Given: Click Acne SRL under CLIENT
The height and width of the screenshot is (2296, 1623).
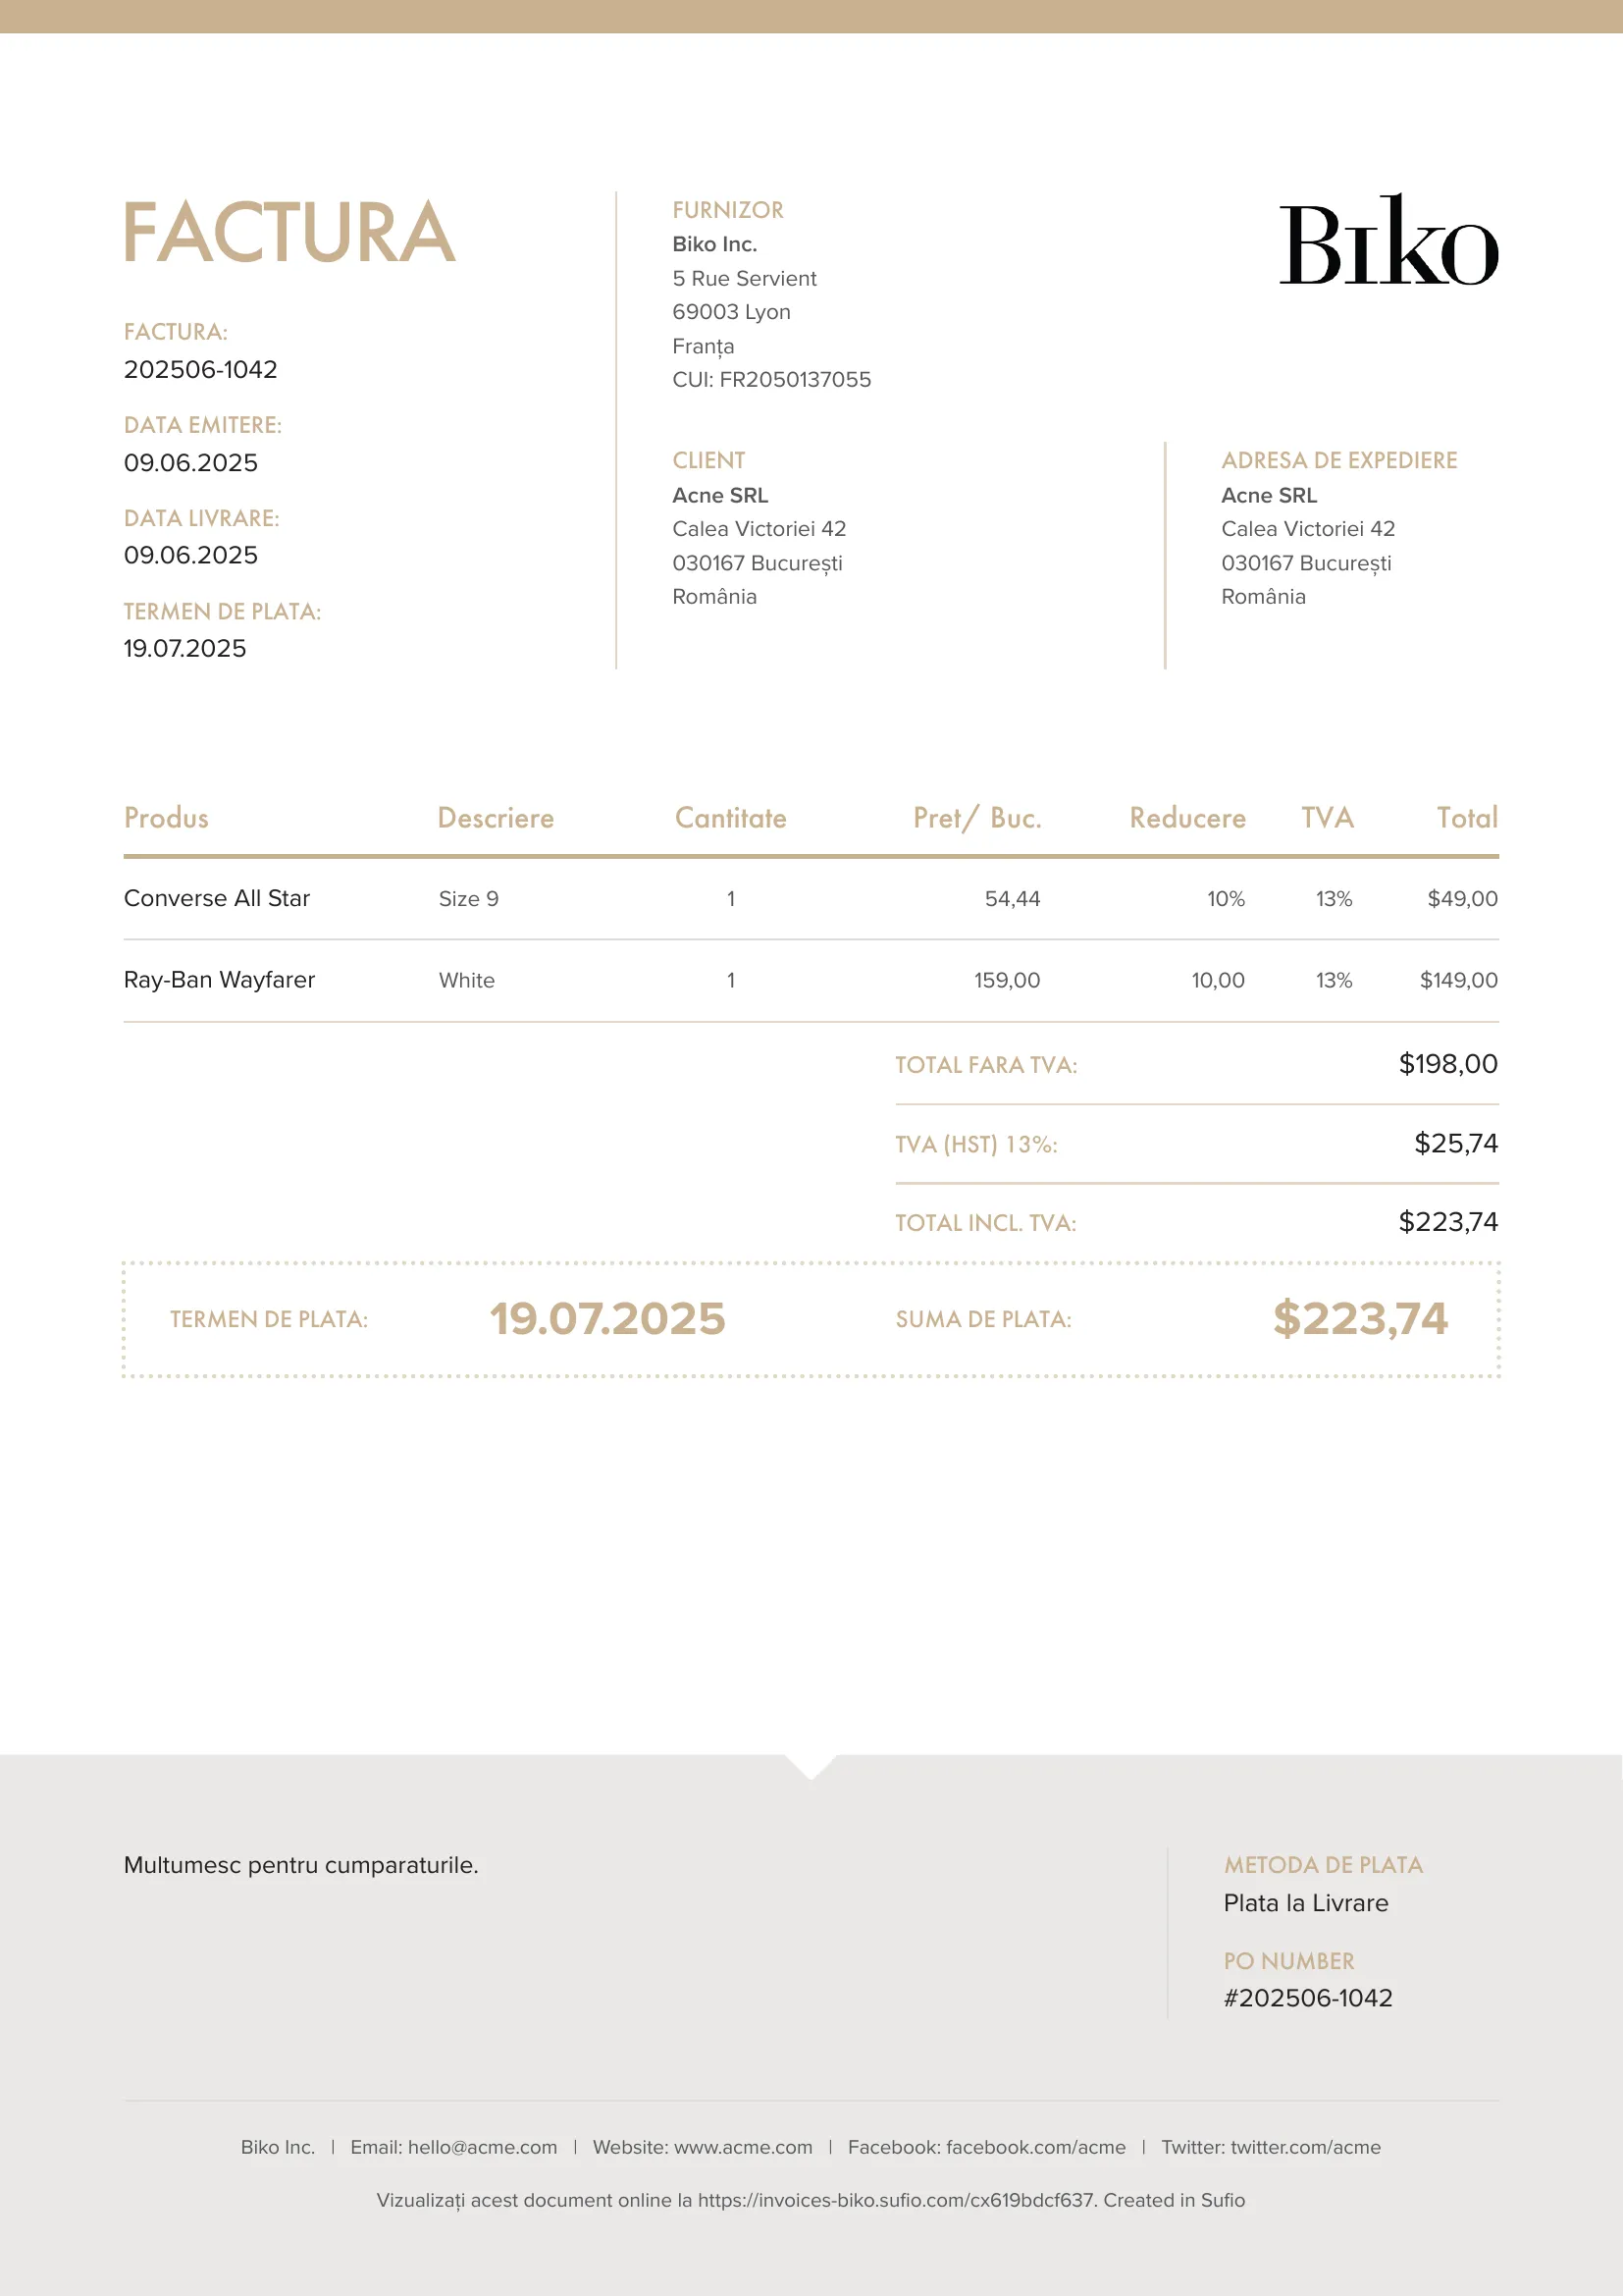Looking at the screenshot, I should 720,495.
